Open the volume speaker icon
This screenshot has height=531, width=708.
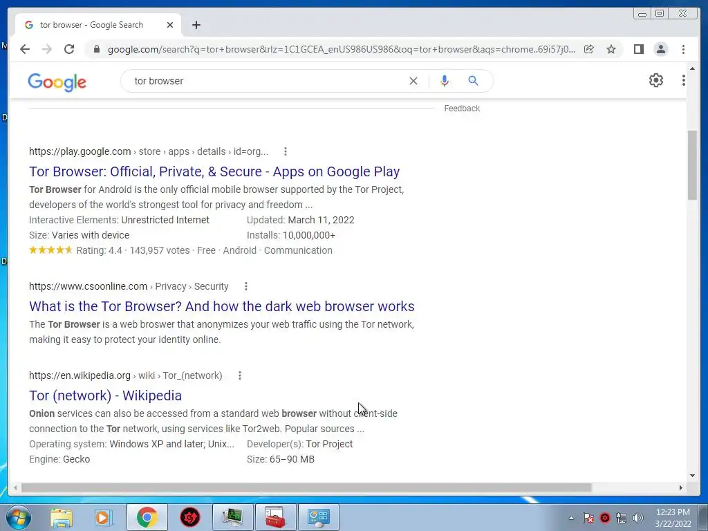pos(638,518)
